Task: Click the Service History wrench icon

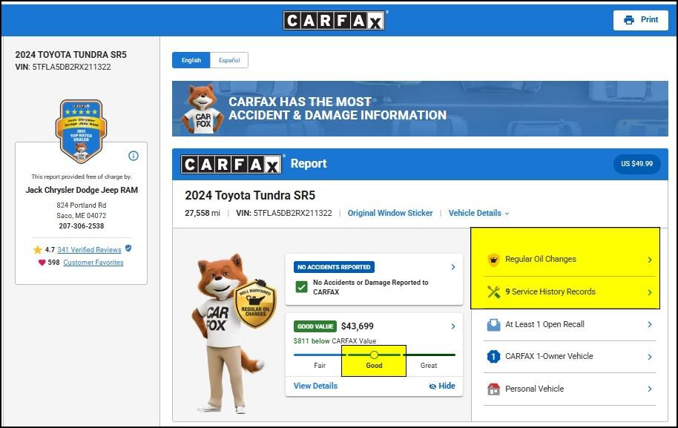Action: coord(493,292)
